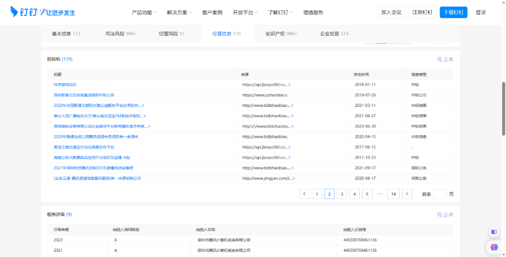Image resolution: width=506 pixels, height=257 pixels.
Task: Click the pagination ellipsis for more pages
Action: (380, 194)
